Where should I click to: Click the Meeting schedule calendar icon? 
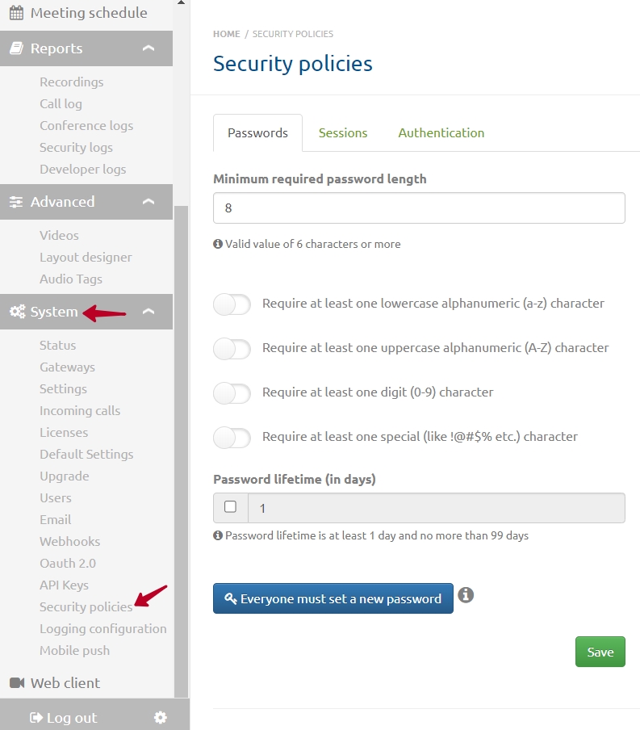click(16, 13)
